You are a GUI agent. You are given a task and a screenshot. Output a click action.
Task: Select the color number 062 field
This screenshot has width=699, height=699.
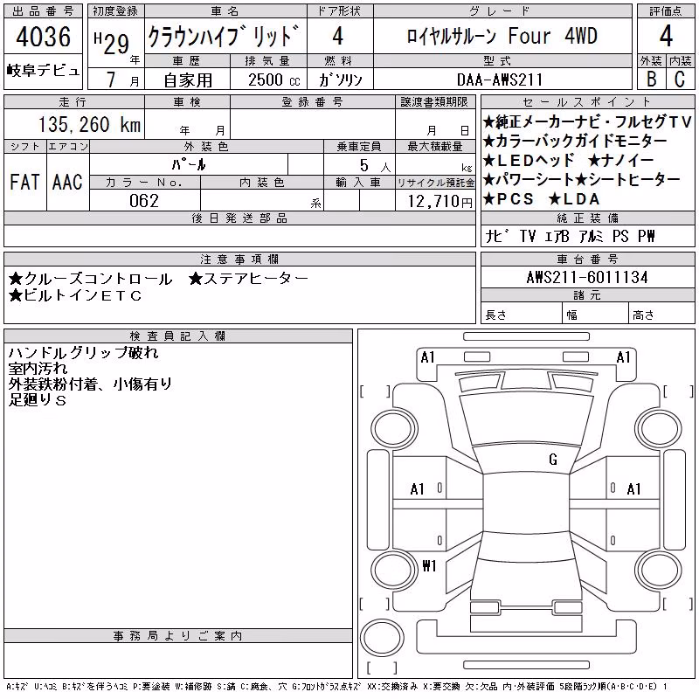pyautogui.click(x=144, y=201)
